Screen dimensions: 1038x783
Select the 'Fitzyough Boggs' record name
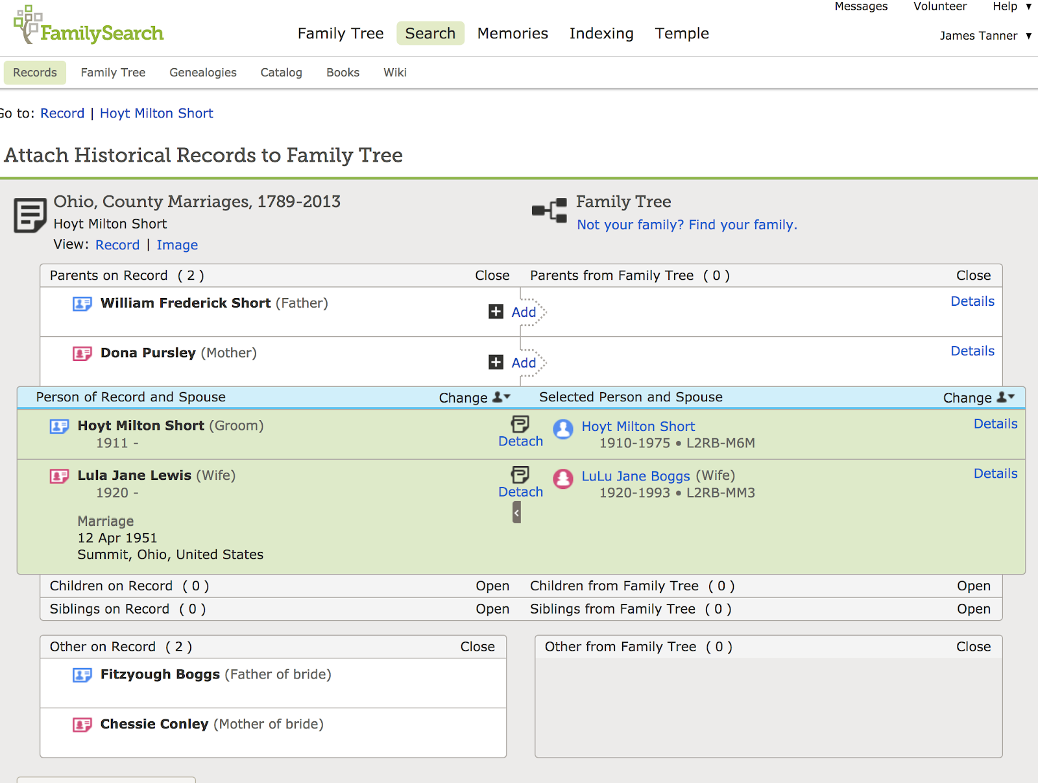160,675
